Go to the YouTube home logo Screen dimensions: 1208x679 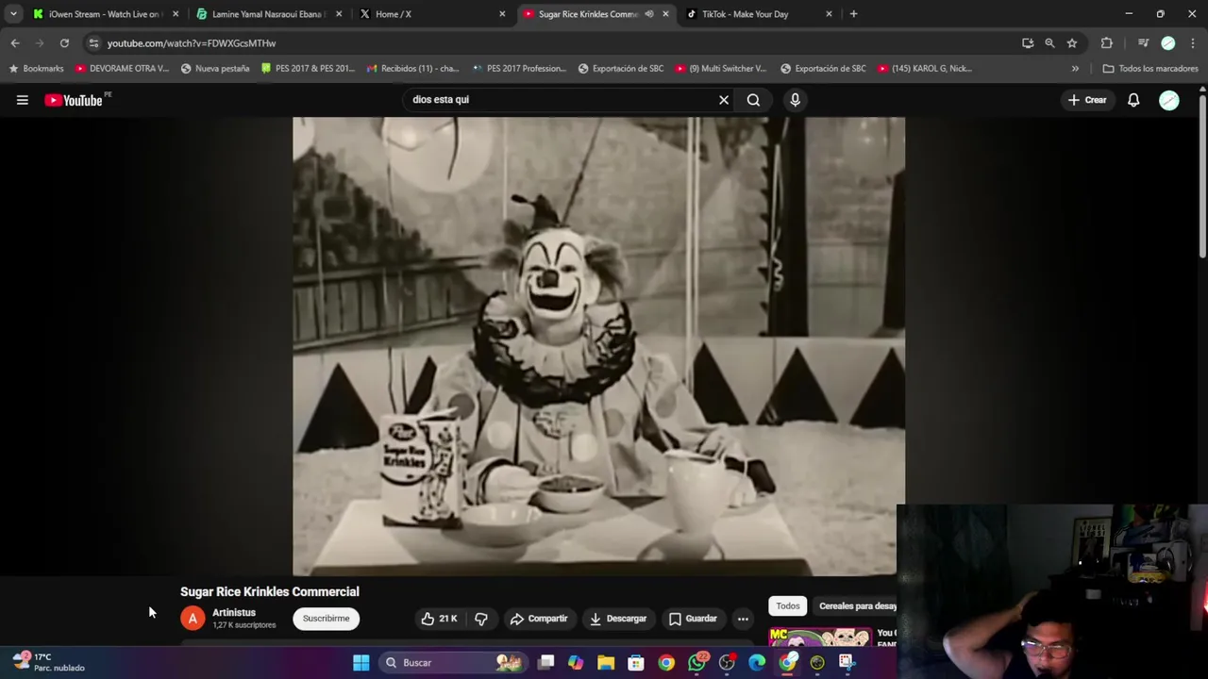pos(74,100)
